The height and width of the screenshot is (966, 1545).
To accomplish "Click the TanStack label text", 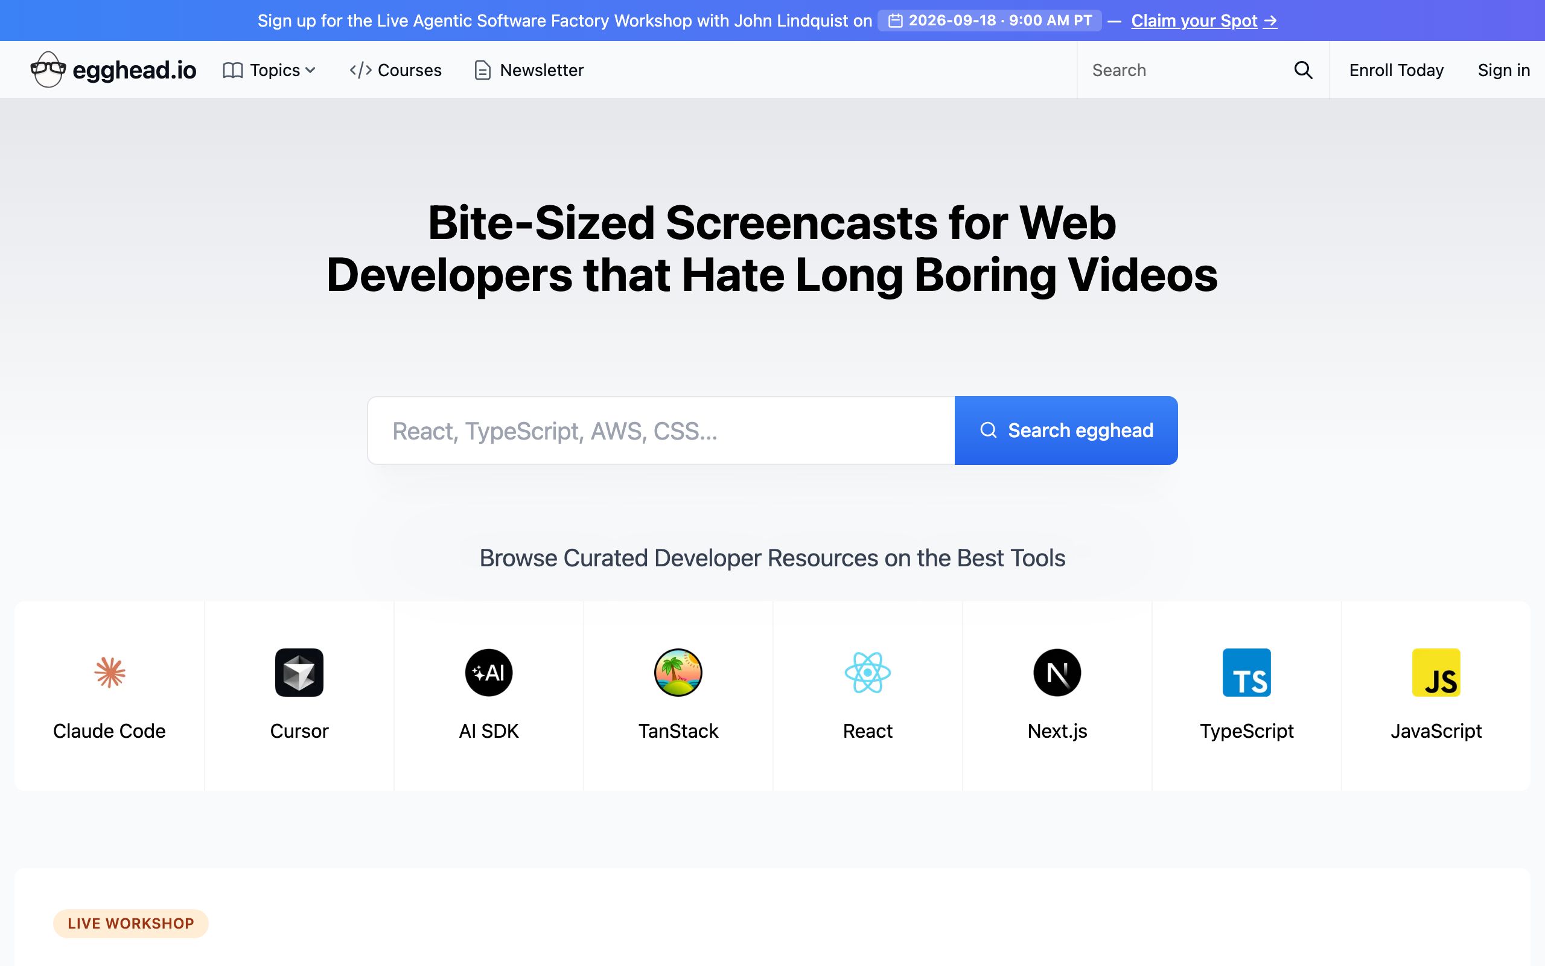I will coord(678,731).
